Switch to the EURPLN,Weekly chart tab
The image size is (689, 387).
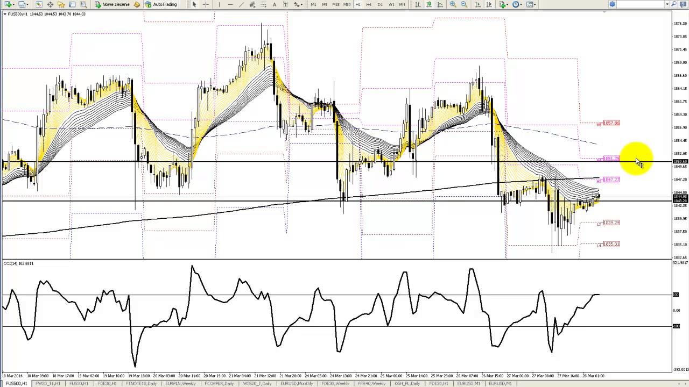click(x=180, y=384)
